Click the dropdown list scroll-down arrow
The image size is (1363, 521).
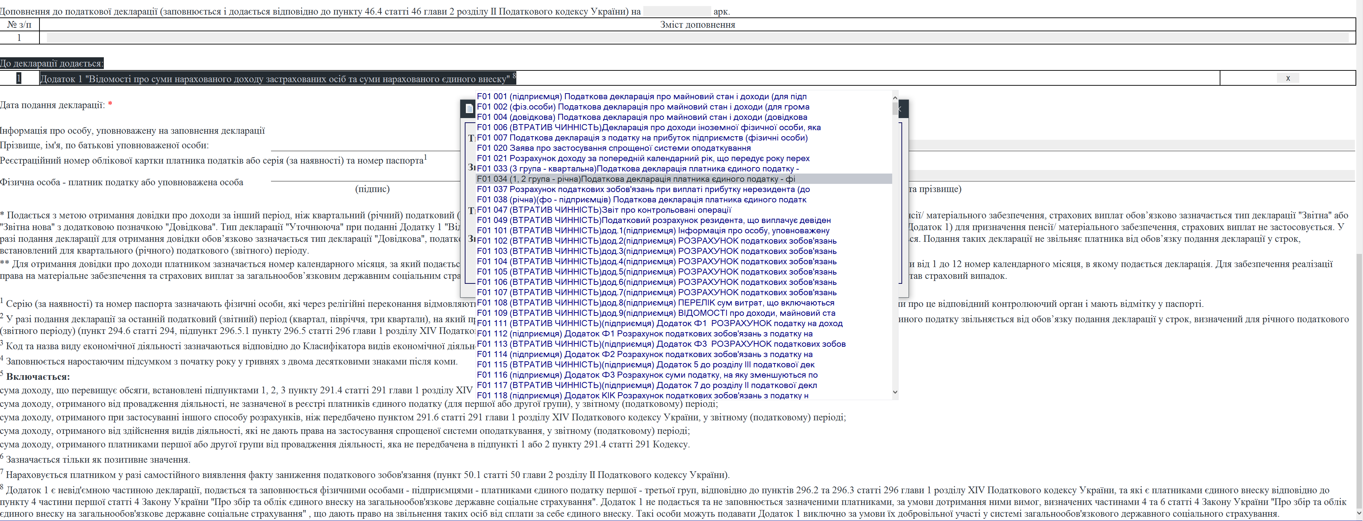click(x=895, y=392)
